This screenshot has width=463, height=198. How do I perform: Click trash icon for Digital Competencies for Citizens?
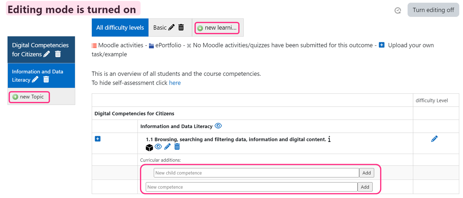(x=58, y=54)
